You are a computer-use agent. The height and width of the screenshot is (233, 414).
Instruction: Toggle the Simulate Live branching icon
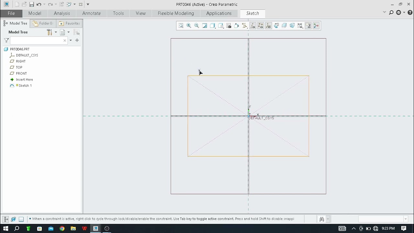[316, 26]
